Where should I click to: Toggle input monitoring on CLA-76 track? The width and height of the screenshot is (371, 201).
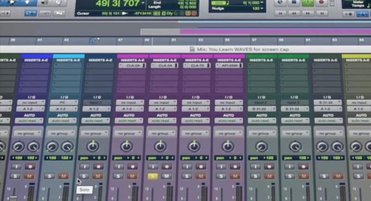[x=187, y=167]
